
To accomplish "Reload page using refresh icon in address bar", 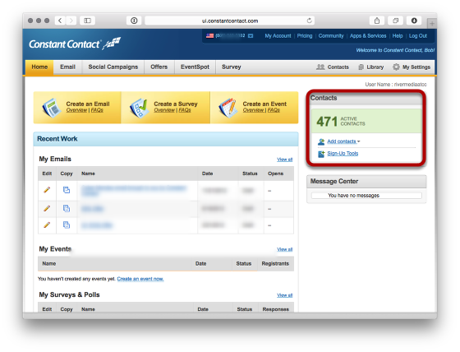I will point(309,21).
